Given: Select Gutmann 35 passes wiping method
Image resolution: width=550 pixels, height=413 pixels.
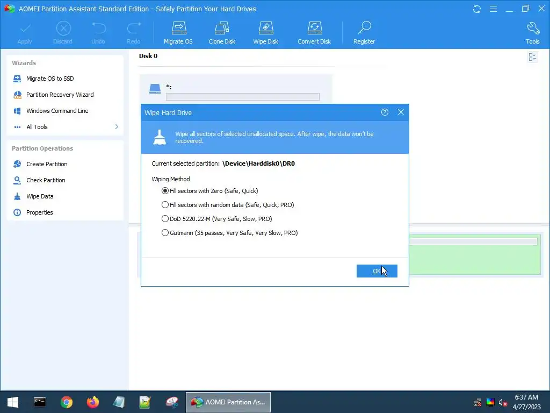Looking at the screenshot, I should [230, 233].
